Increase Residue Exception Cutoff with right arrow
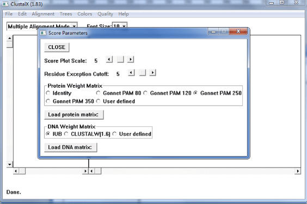 click(153, 73)
